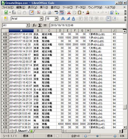Image resolution: width=128 pixels, height=139 pixels.
Task: Toggle Edit File mode icon
Action: click(x=32, y=13)
